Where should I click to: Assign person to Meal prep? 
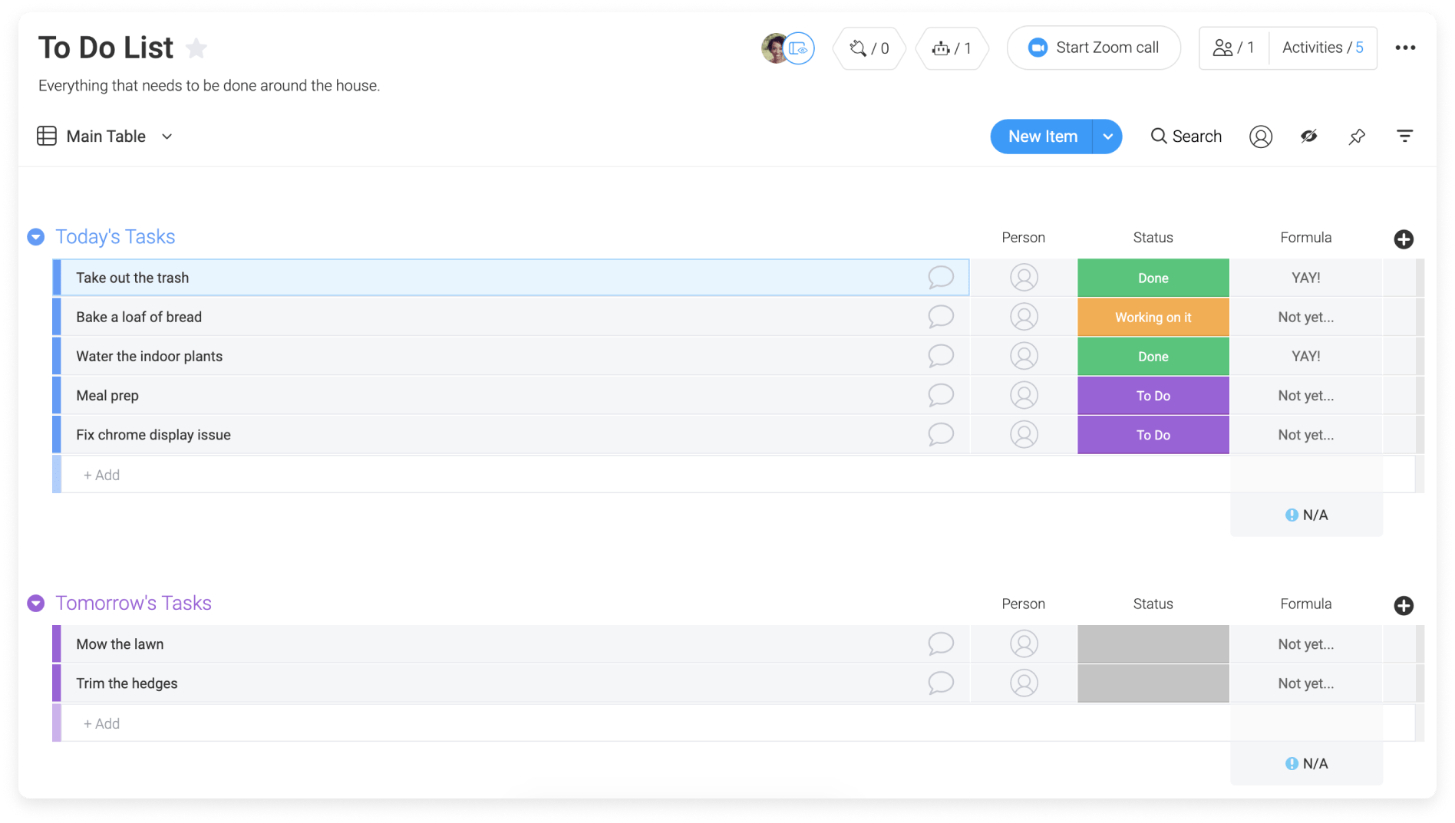[x=1024, y=395]
